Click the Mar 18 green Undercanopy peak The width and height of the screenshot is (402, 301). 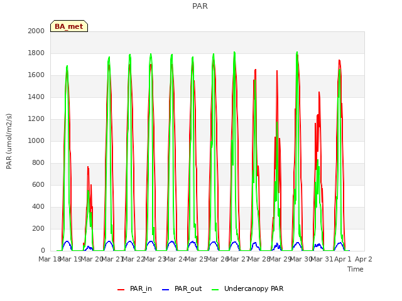click(67, 66)
